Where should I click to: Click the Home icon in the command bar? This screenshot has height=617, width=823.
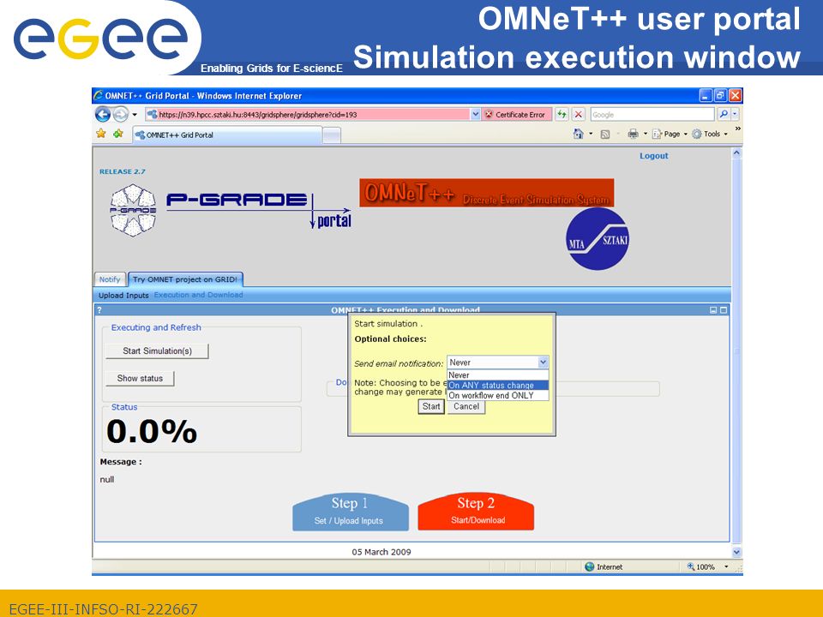(x=578, y=134)
